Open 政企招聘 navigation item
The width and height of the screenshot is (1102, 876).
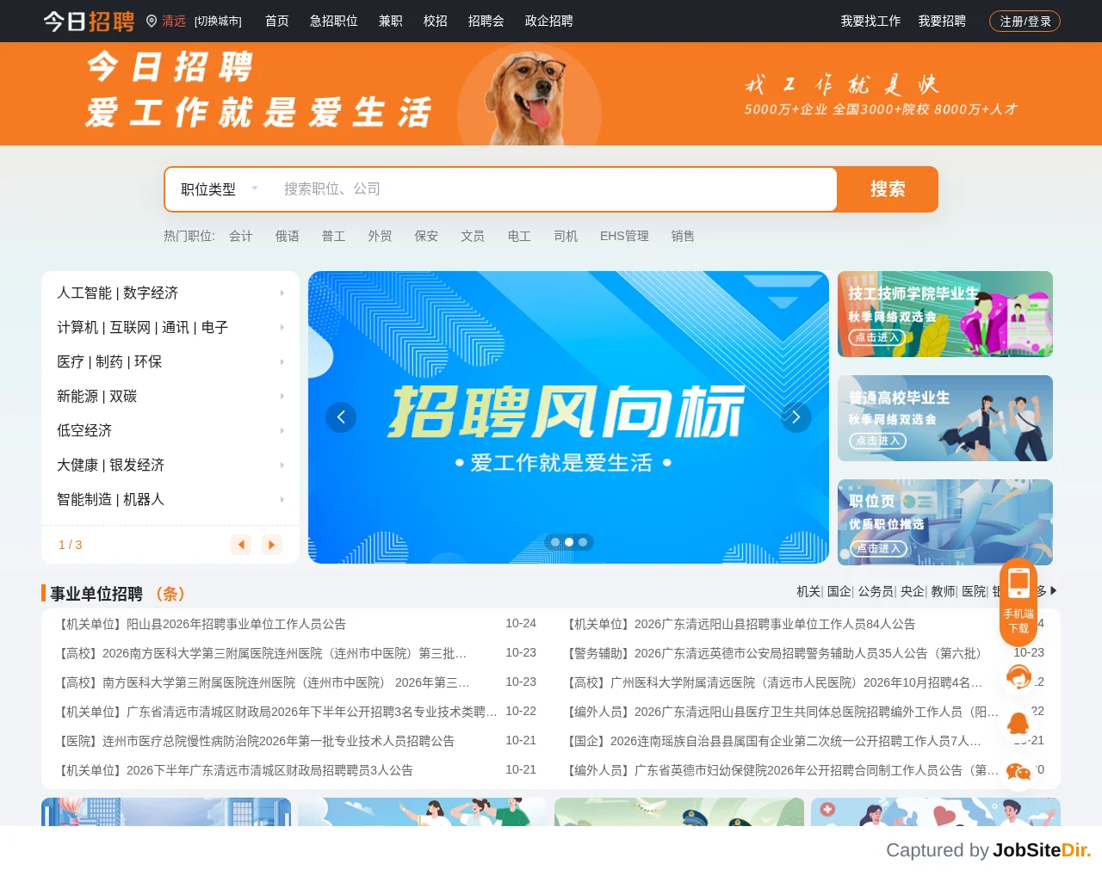coord(549,21)
